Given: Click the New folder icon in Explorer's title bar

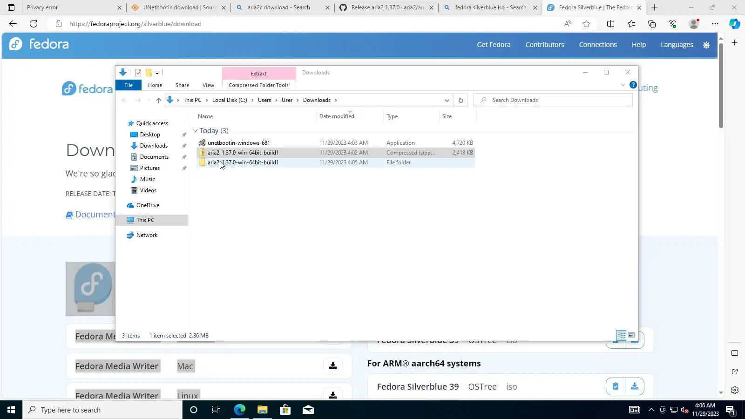Looking at the screenshot, I should pyautogui.click(x=149, y=73).
